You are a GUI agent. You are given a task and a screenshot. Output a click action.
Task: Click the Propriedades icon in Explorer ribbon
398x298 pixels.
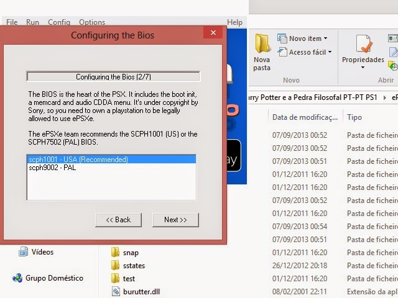pos(363,44)
